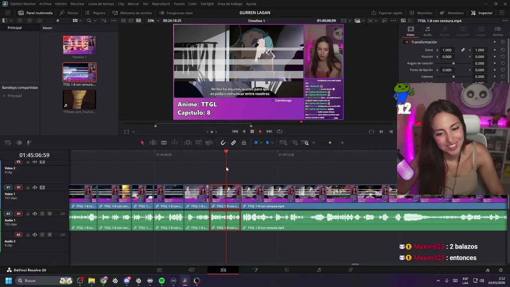Toggle loop playback
The image size is (510, 287).
[280, 132]
